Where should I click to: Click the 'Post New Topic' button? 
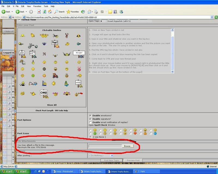(x=111, y=160)
